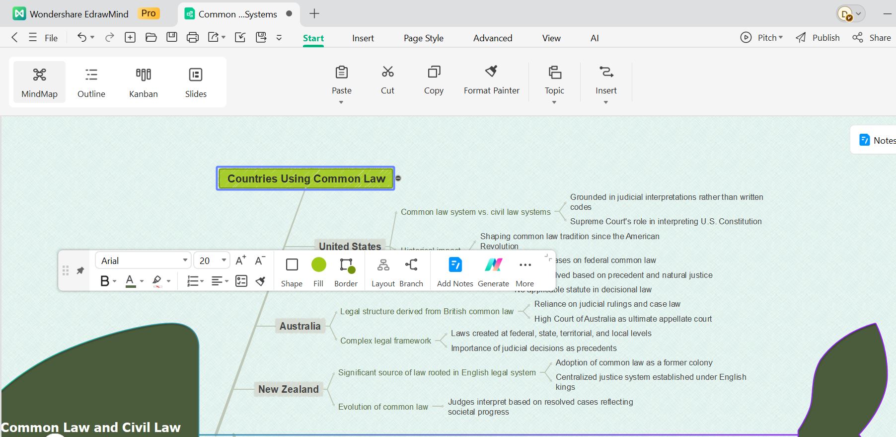Click the Topic icon in ribbon
Image resolution: width=896 pixels, height=437 pixels.
(555, 72)
